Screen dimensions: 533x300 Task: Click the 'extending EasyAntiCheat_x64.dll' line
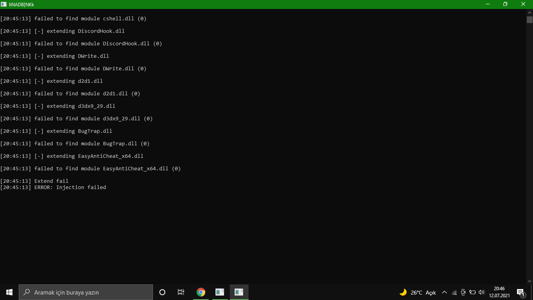[x=95, y=156]
